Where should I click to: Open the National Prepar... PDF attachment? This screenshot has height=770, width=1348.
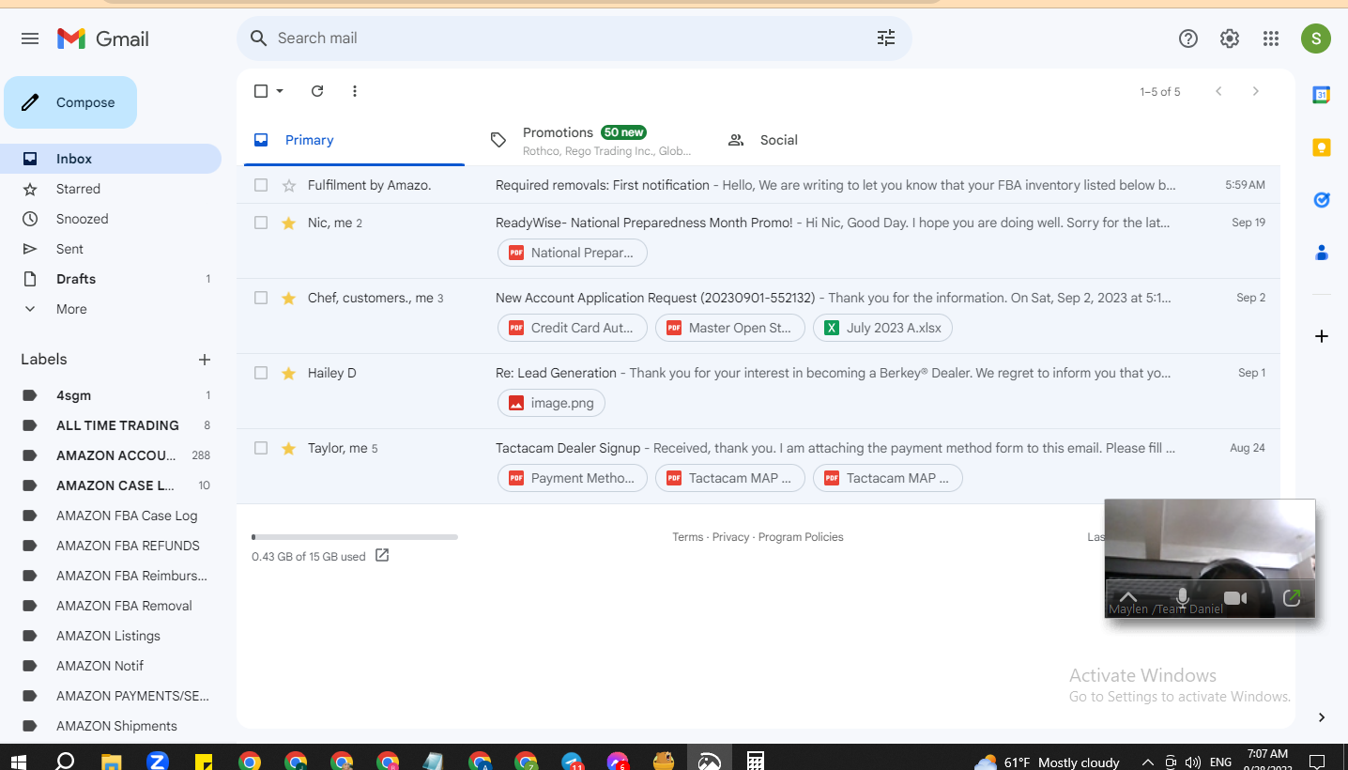coord(573,253)
